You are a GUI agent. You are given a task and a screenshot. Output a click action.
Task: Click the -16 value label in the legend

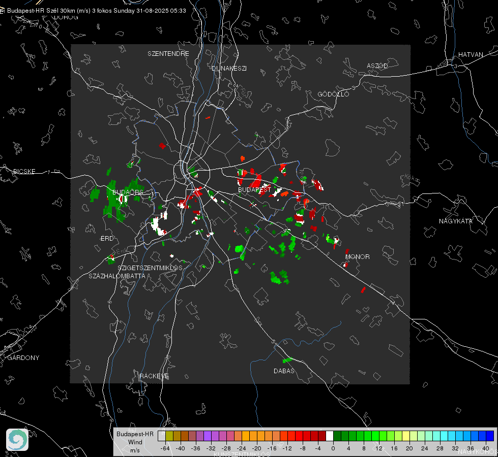[x=272, y=448]
